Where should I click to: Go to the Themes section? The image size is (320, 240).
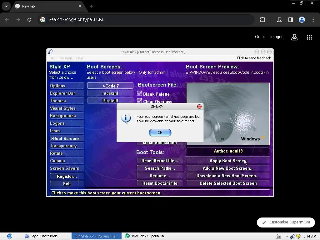(67, 101)
